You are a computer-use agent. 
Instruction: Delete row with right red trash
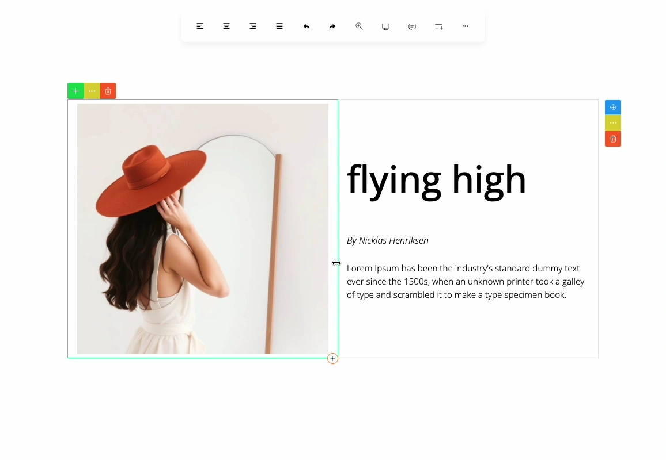pos(613,139)
